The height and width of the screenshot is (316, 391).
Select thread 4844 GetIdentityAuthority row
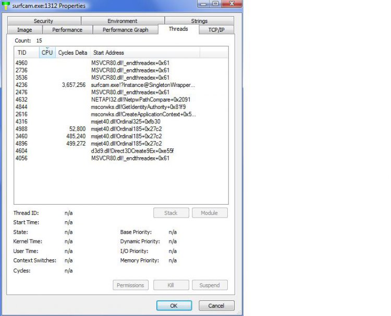coord(121,107)
